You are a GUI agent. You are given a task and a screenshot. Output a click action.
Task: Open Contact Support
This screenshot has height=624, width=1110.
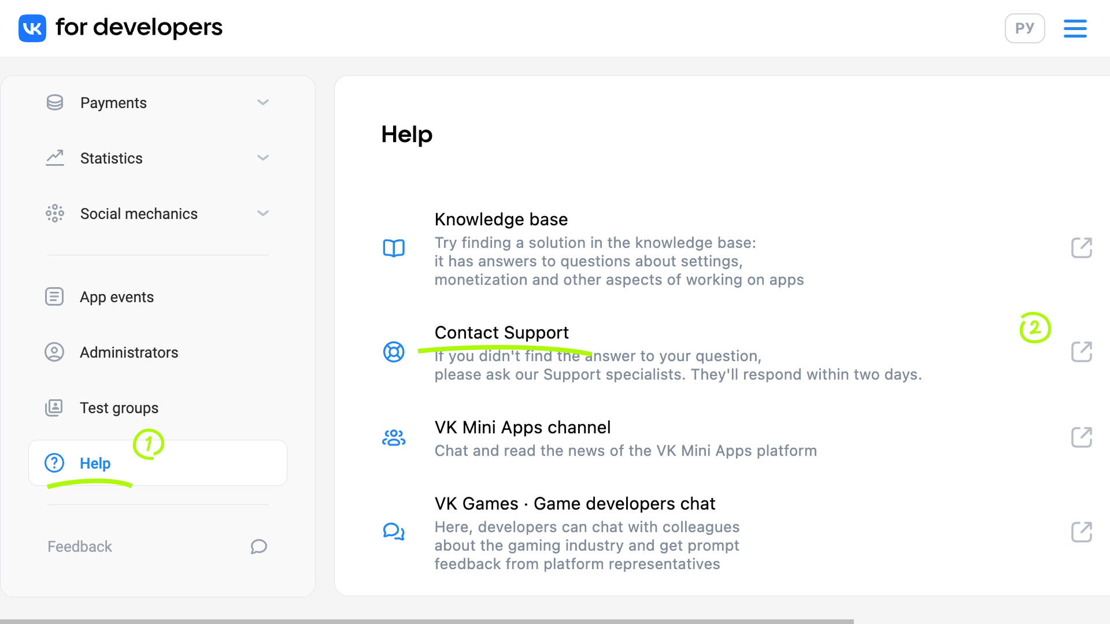click(502, 332)
